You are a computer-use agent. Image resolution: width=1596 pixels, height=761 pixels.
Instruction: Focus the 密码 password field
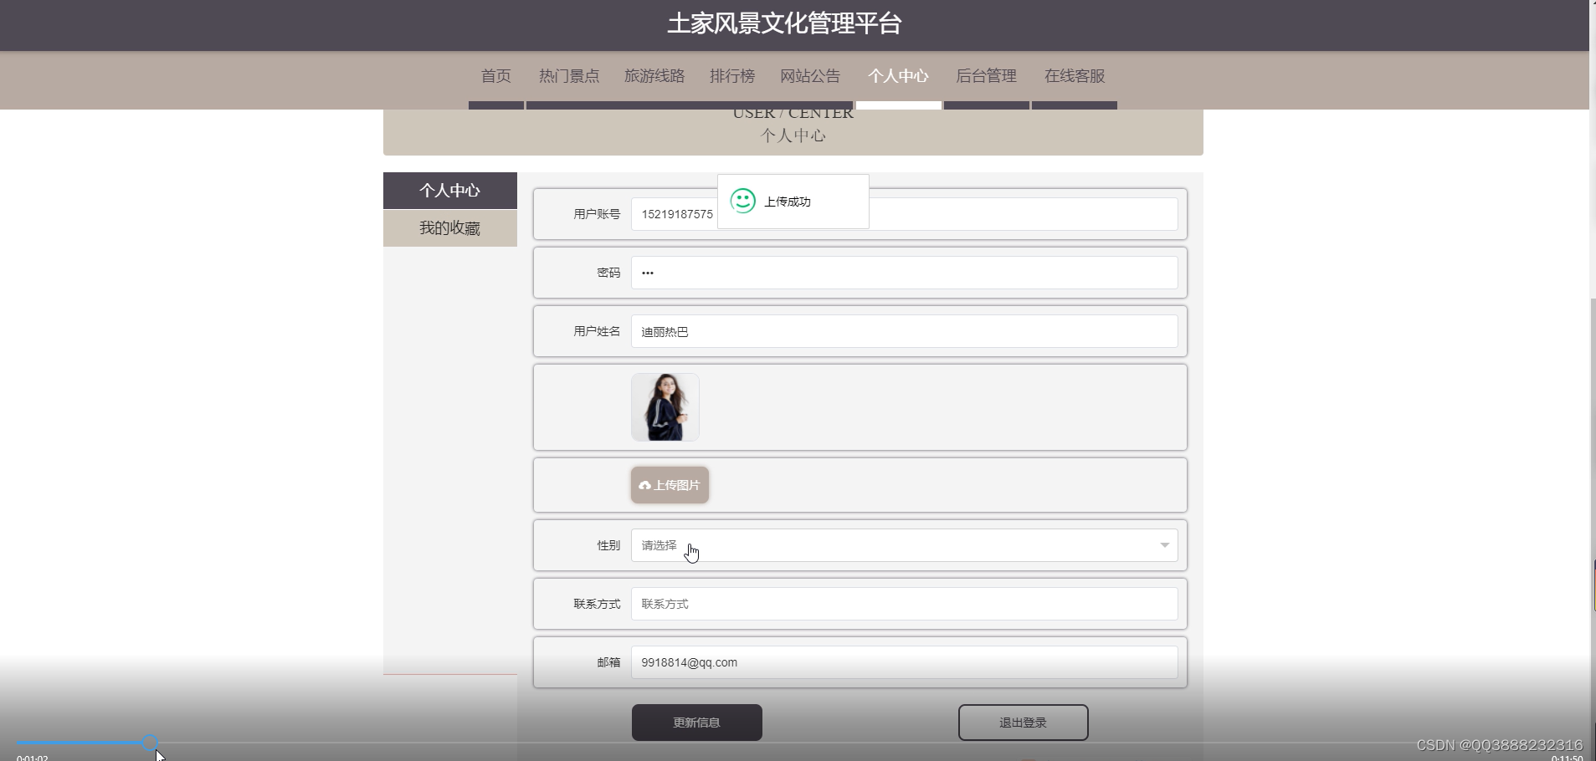904,273
